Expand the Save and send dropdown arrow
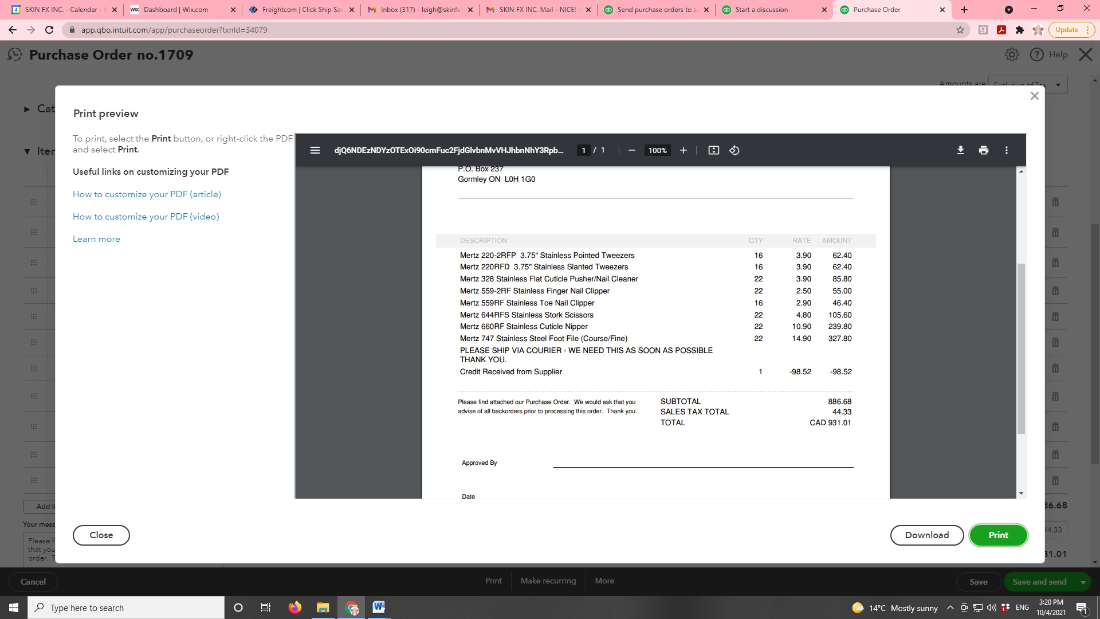Image resolution: width=1100 pixels, height=619 pixels. [x=1083, y=582]
